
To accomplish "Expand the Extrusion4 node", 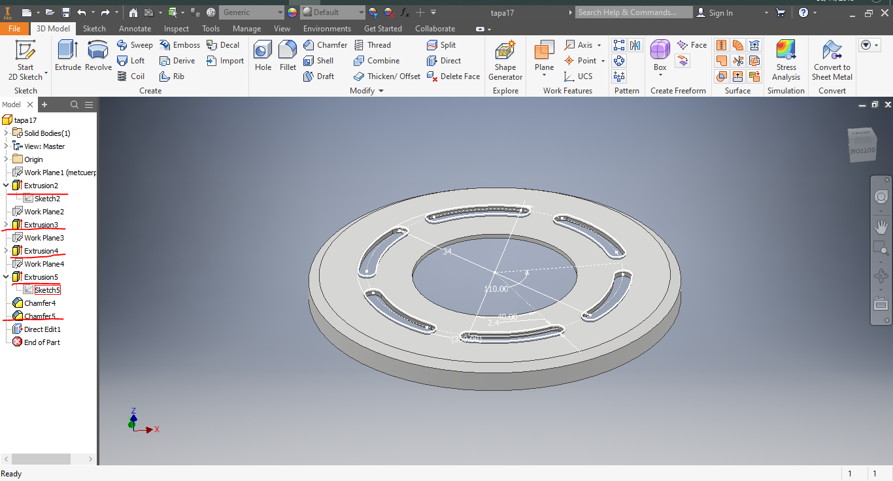I will pos(7,251).
